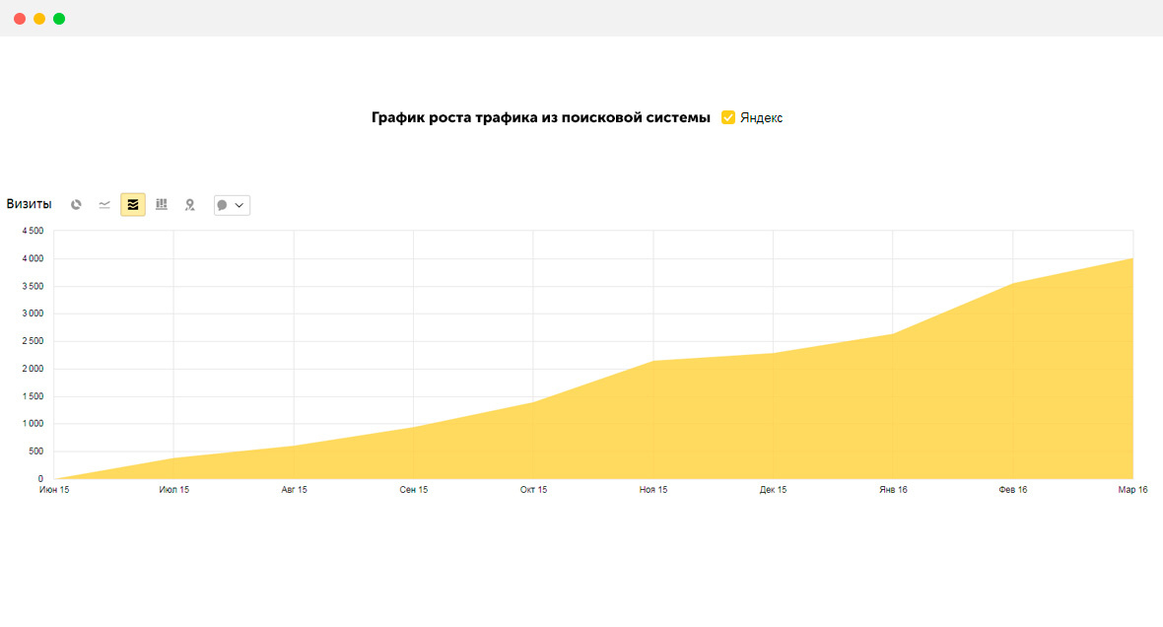Click the Июл 15 axis label

point(174,490)
